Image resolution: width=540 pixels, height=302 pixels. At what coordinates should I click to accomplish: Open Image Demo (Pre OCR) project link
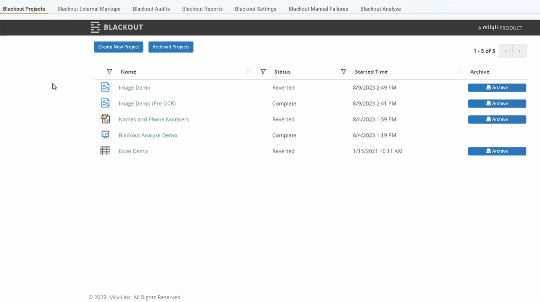[147, 103]
